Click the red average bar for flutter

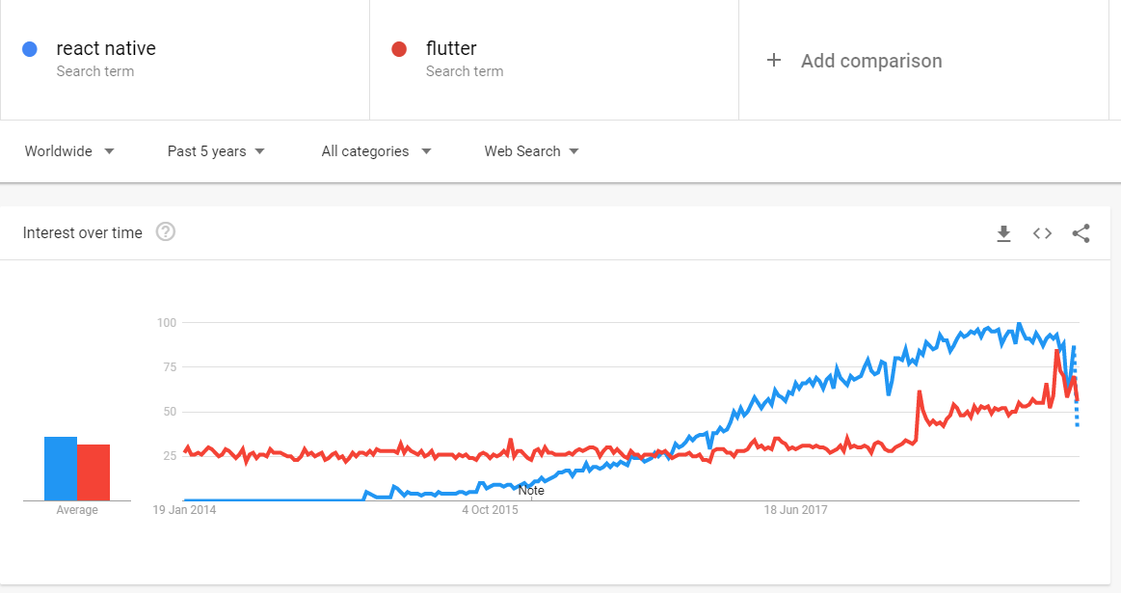pyautogui.click(x=93, y=472)
